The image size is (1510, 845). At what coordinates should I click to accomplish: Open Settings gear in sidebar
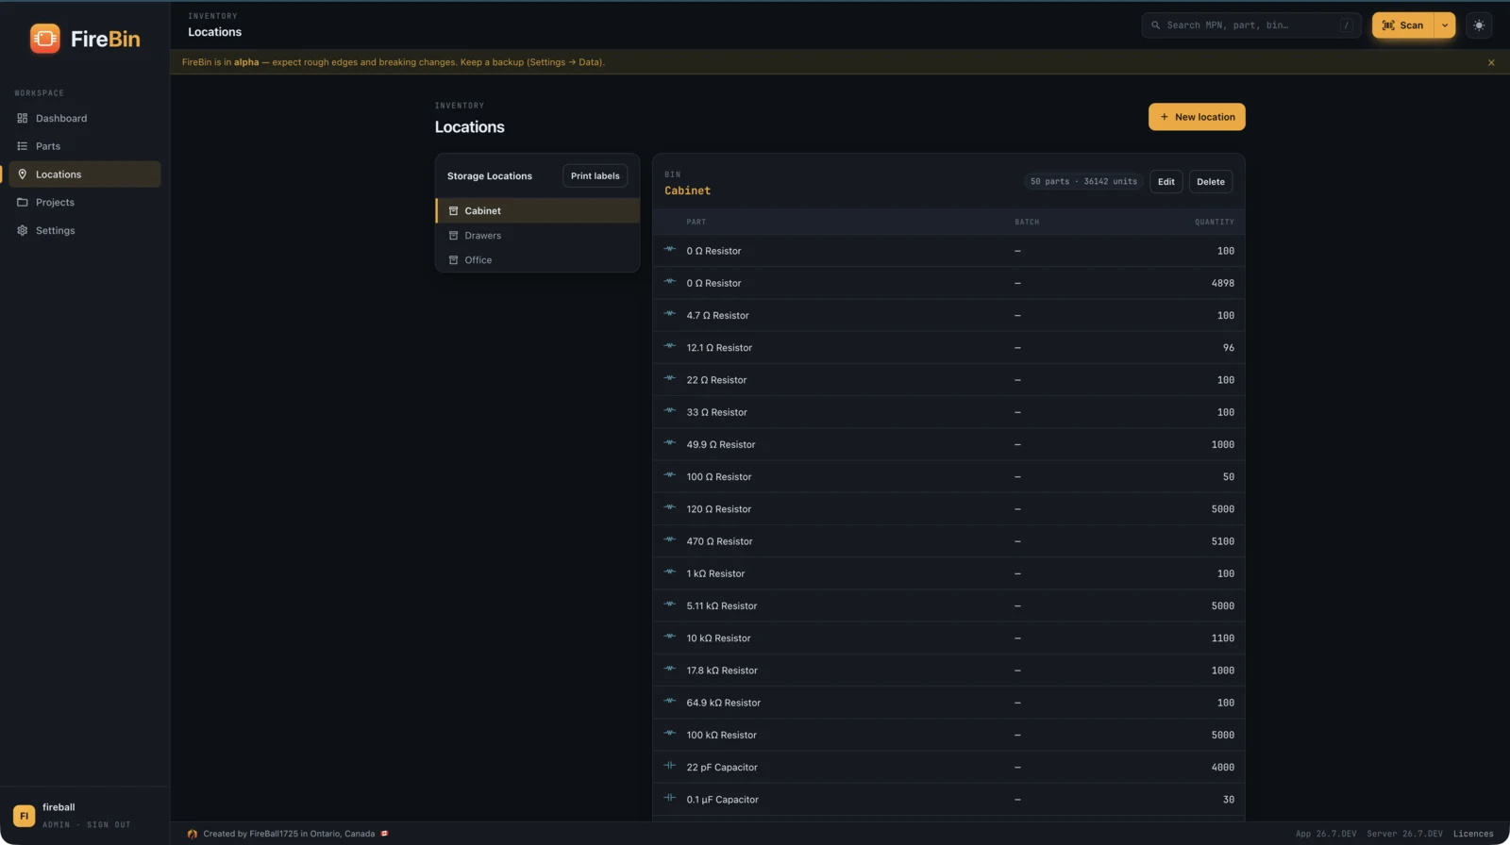pyautogui.click(x=23, y=230)
